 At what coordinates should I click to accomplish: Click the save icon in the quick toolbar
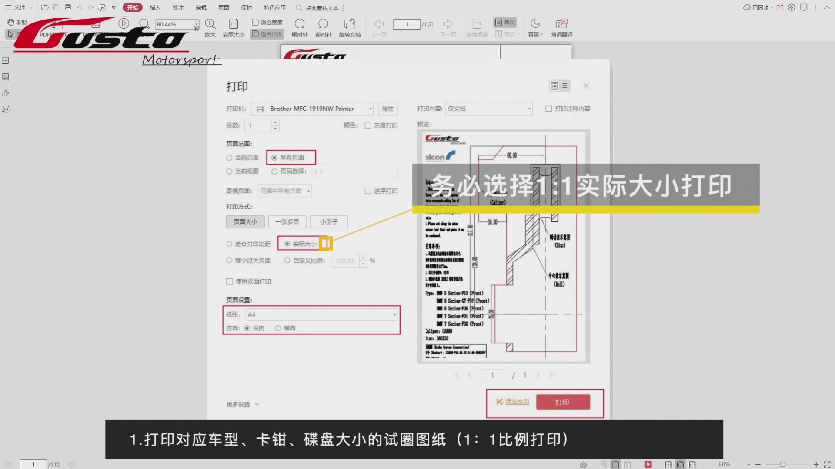tap(56, 7)
